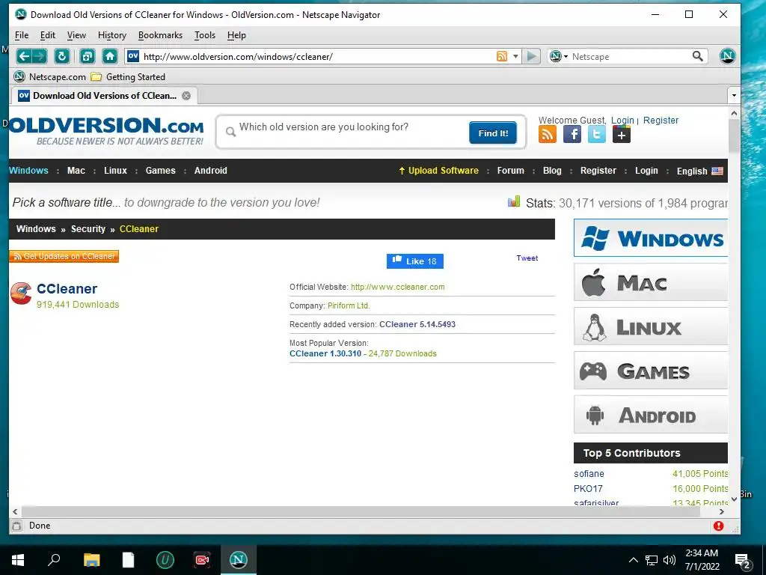Open the Facebook icon in site header
The height and width of the screenshot is (575, 766).
click(x=572, y=134)
